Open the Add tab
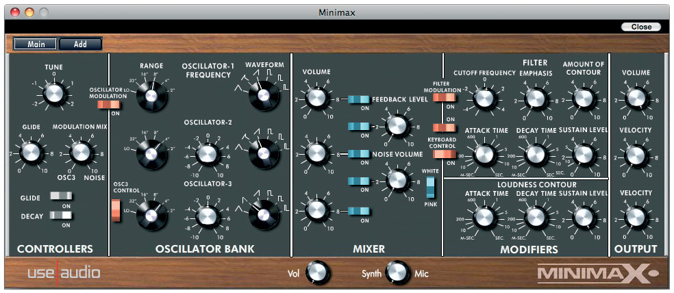 pyautogui.click(x=80, y=44)
